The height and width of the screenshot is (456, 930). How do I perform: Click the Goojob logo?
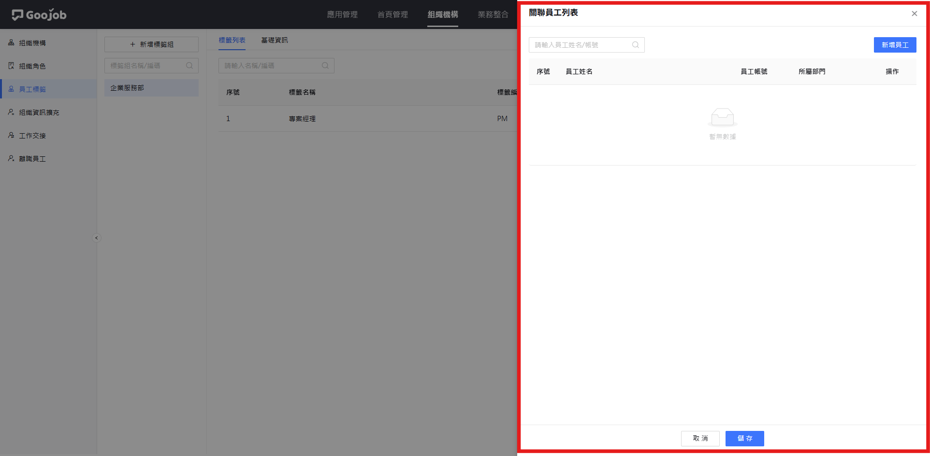coord(39,15)
